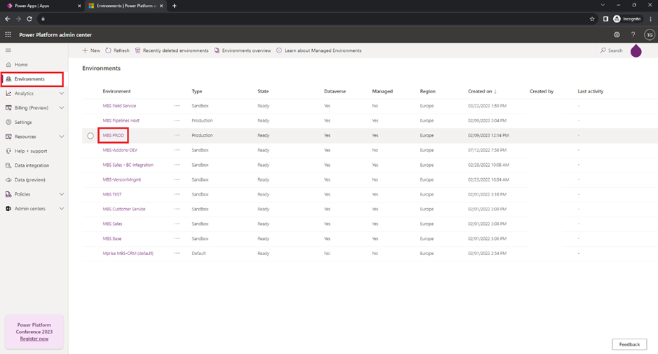Open the app launcher waffle icon

pyautogui.click(x=8, y=35)
